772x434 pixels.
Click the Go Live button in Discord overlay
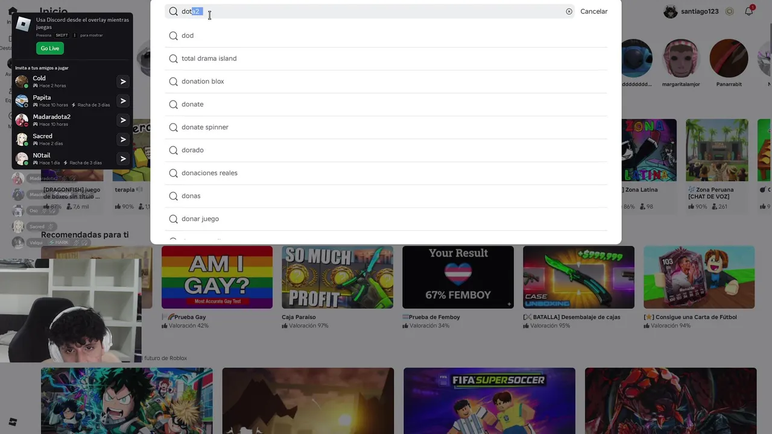tap(49, 48)
